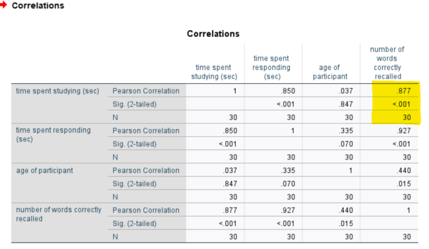Screen dimensions: 429x249
Task: Select the .440 cell in the age of participant row
Action: [403, 170]
